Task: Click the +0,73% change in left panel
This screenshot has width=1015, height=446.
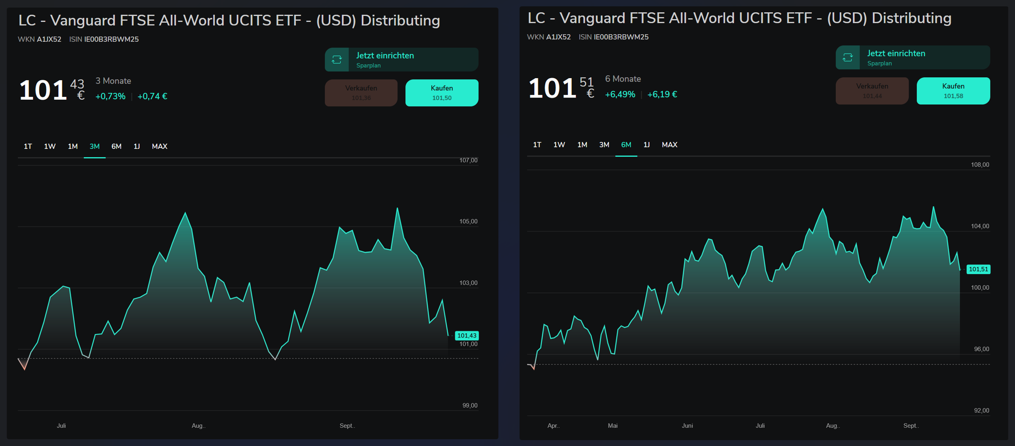Action: (x=110, y=97)
